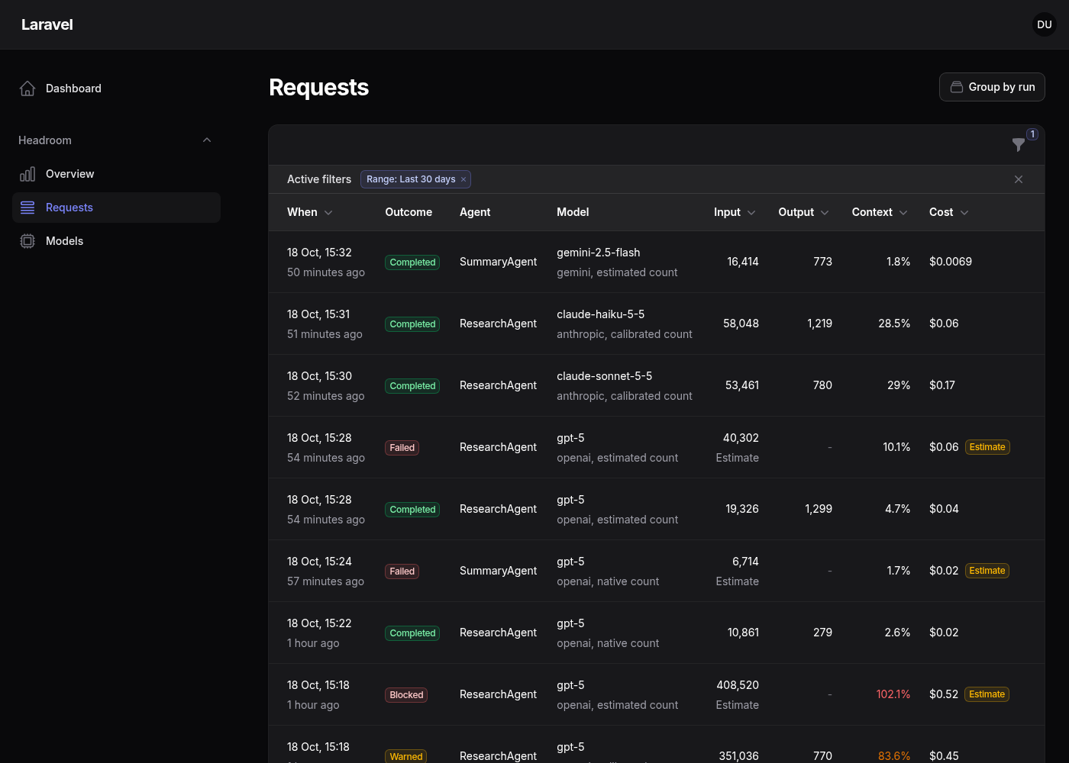Viewport: 1069px width, 763px height.
Task: Open the DU user avatar menu
Action: (1045, 24)
